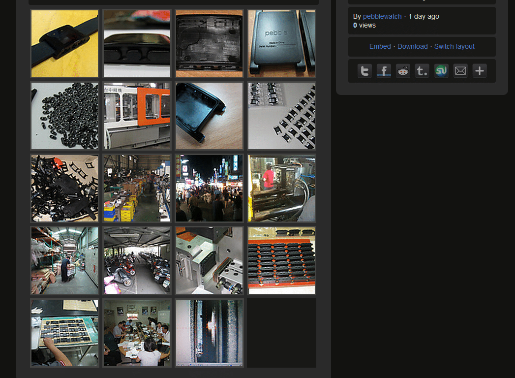The image size is (515, 378).
Task: Share album on Reddit
Action: [x=403, y=71]
